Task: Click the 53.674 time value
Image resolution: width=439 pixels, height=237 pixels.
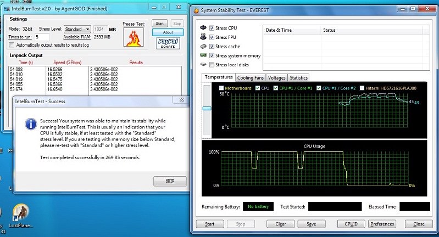Action: click(16, 89)
